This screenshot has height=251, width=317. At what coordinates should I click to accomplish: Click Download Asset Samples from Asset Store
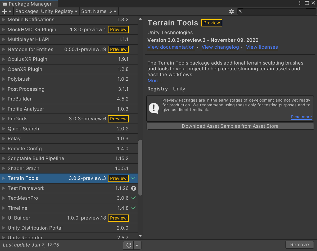(x=230, y=126)
